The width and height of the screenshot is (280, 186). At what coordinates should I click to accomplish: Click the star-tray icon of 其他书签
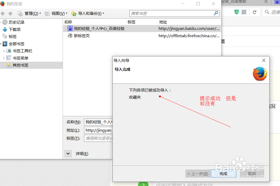point(8,65)
